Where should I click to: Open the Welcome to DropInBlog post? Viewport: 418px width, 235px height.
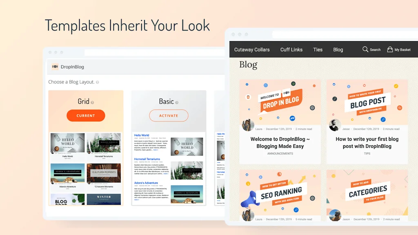click(x=280, y=142)
